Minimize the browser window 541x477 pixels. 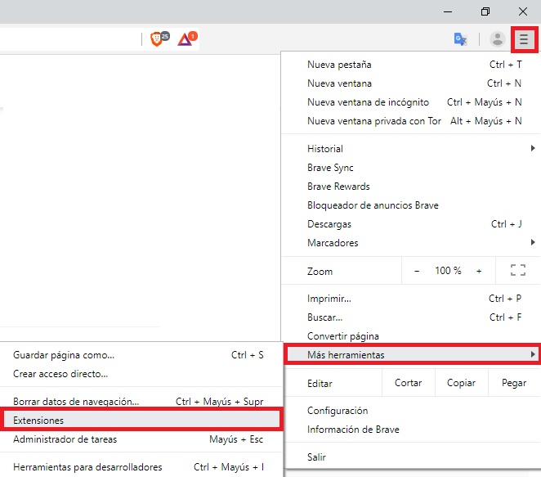[448, 11]
